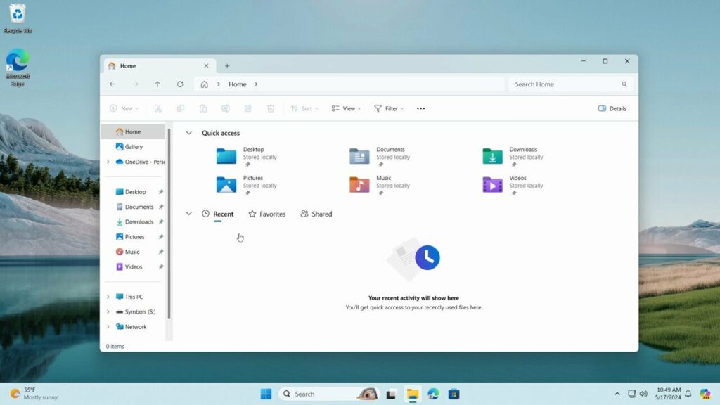720x405 pixels.
Task: Collapse the Quick access section
Action: point(188,133)
